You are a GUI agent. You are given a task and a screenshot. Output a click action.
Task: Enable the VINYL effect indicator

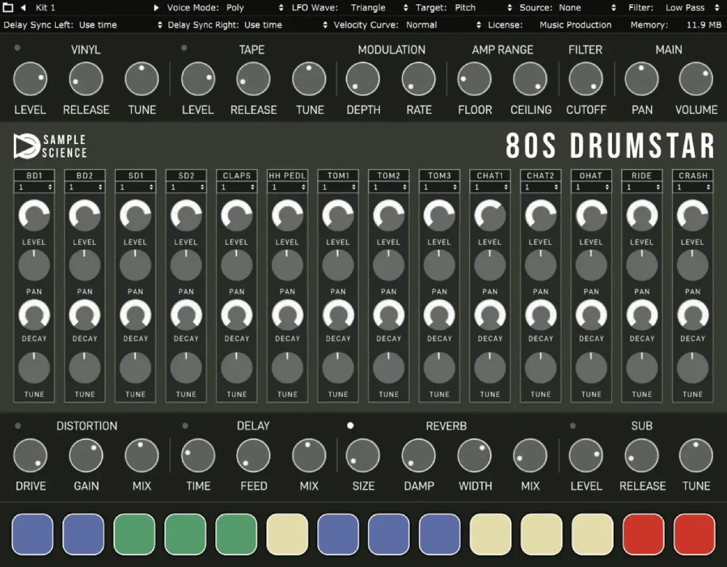[x=18, y=48]
